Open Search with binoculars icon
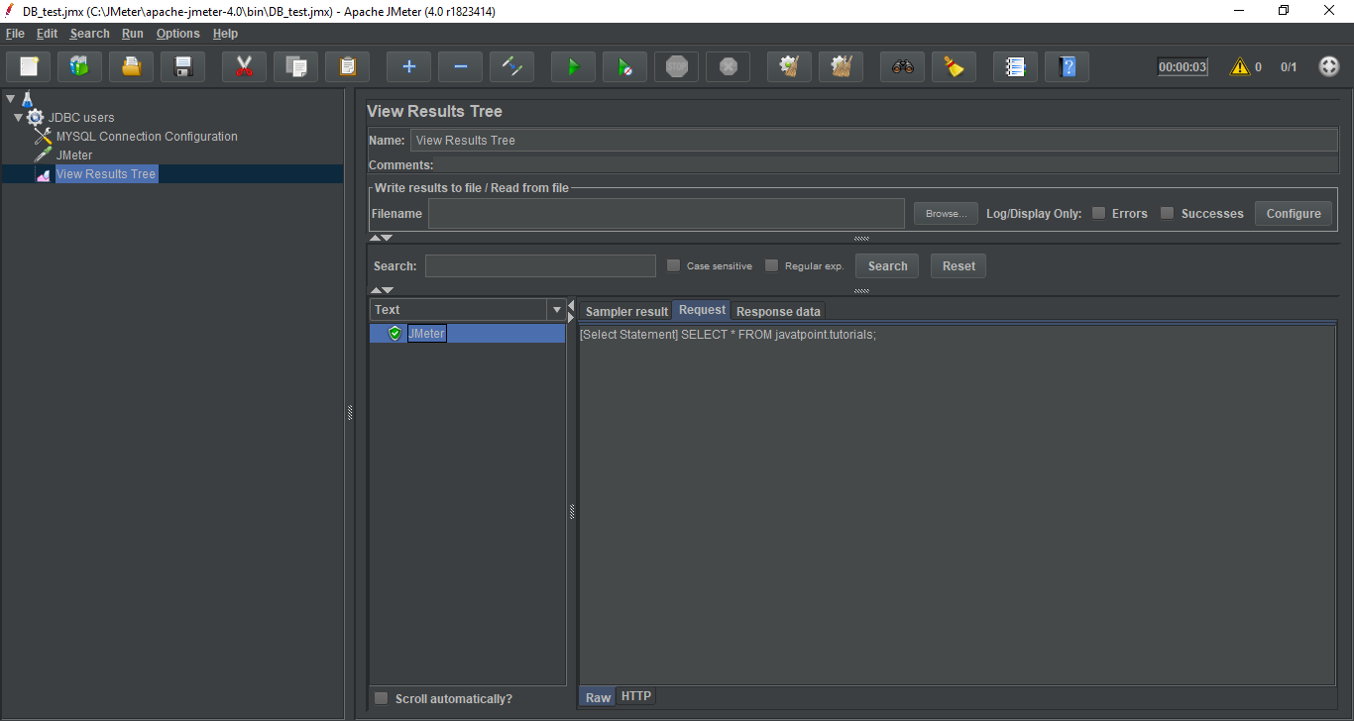This screenshot has width=1354, height=721. point(903,67)
